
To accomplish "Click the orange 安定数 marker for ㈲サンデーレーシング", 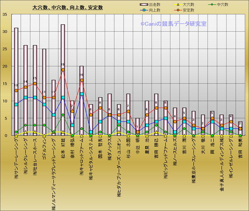I will click(x=16, y=91).
